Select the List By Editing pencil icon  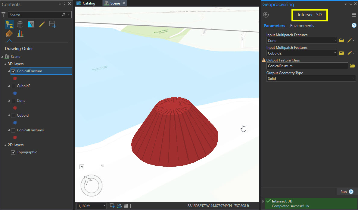pos(42,24)
